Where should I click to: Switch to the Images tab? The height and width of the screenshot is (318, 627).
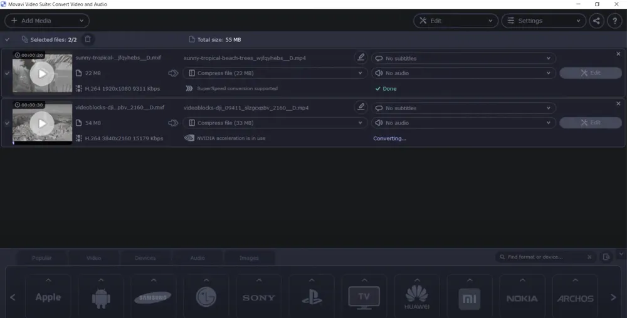tap(249, 258)
